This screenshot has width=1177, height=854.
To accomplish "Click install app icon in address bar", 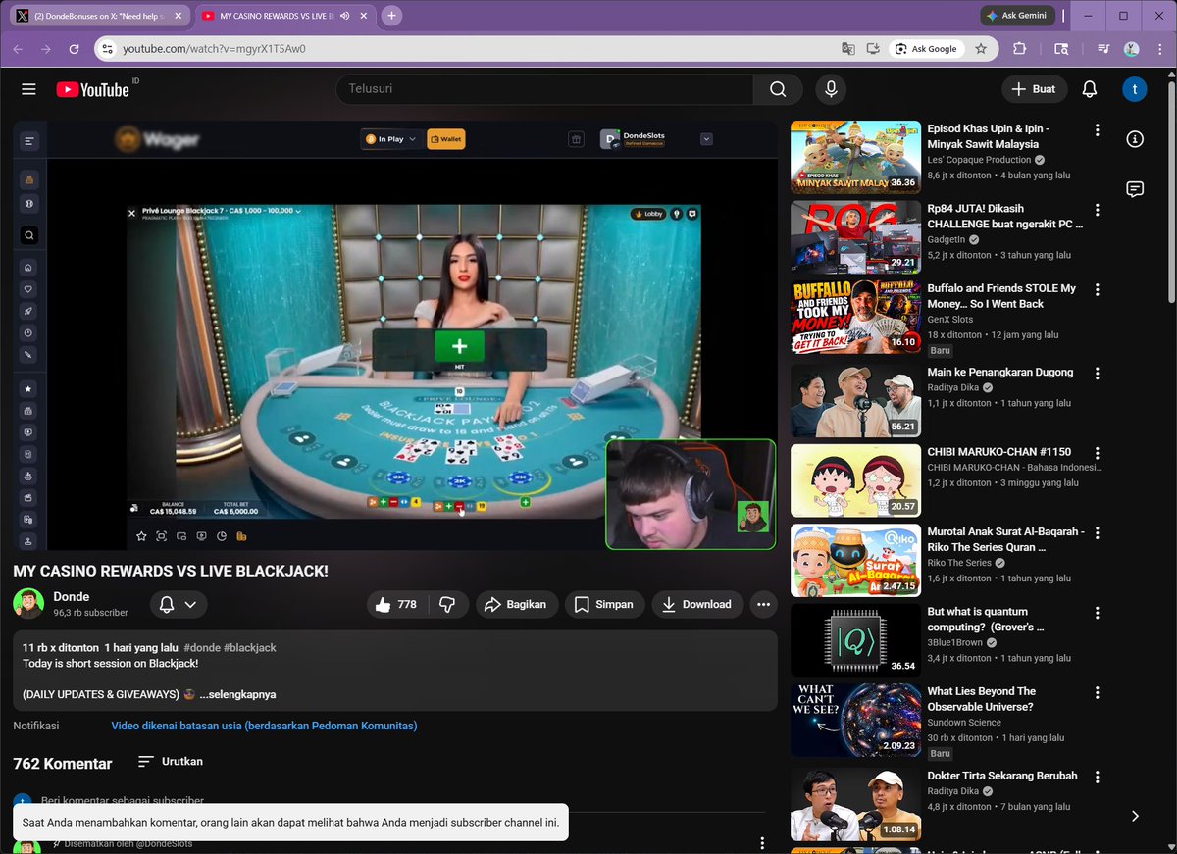I will click(872, 48).
